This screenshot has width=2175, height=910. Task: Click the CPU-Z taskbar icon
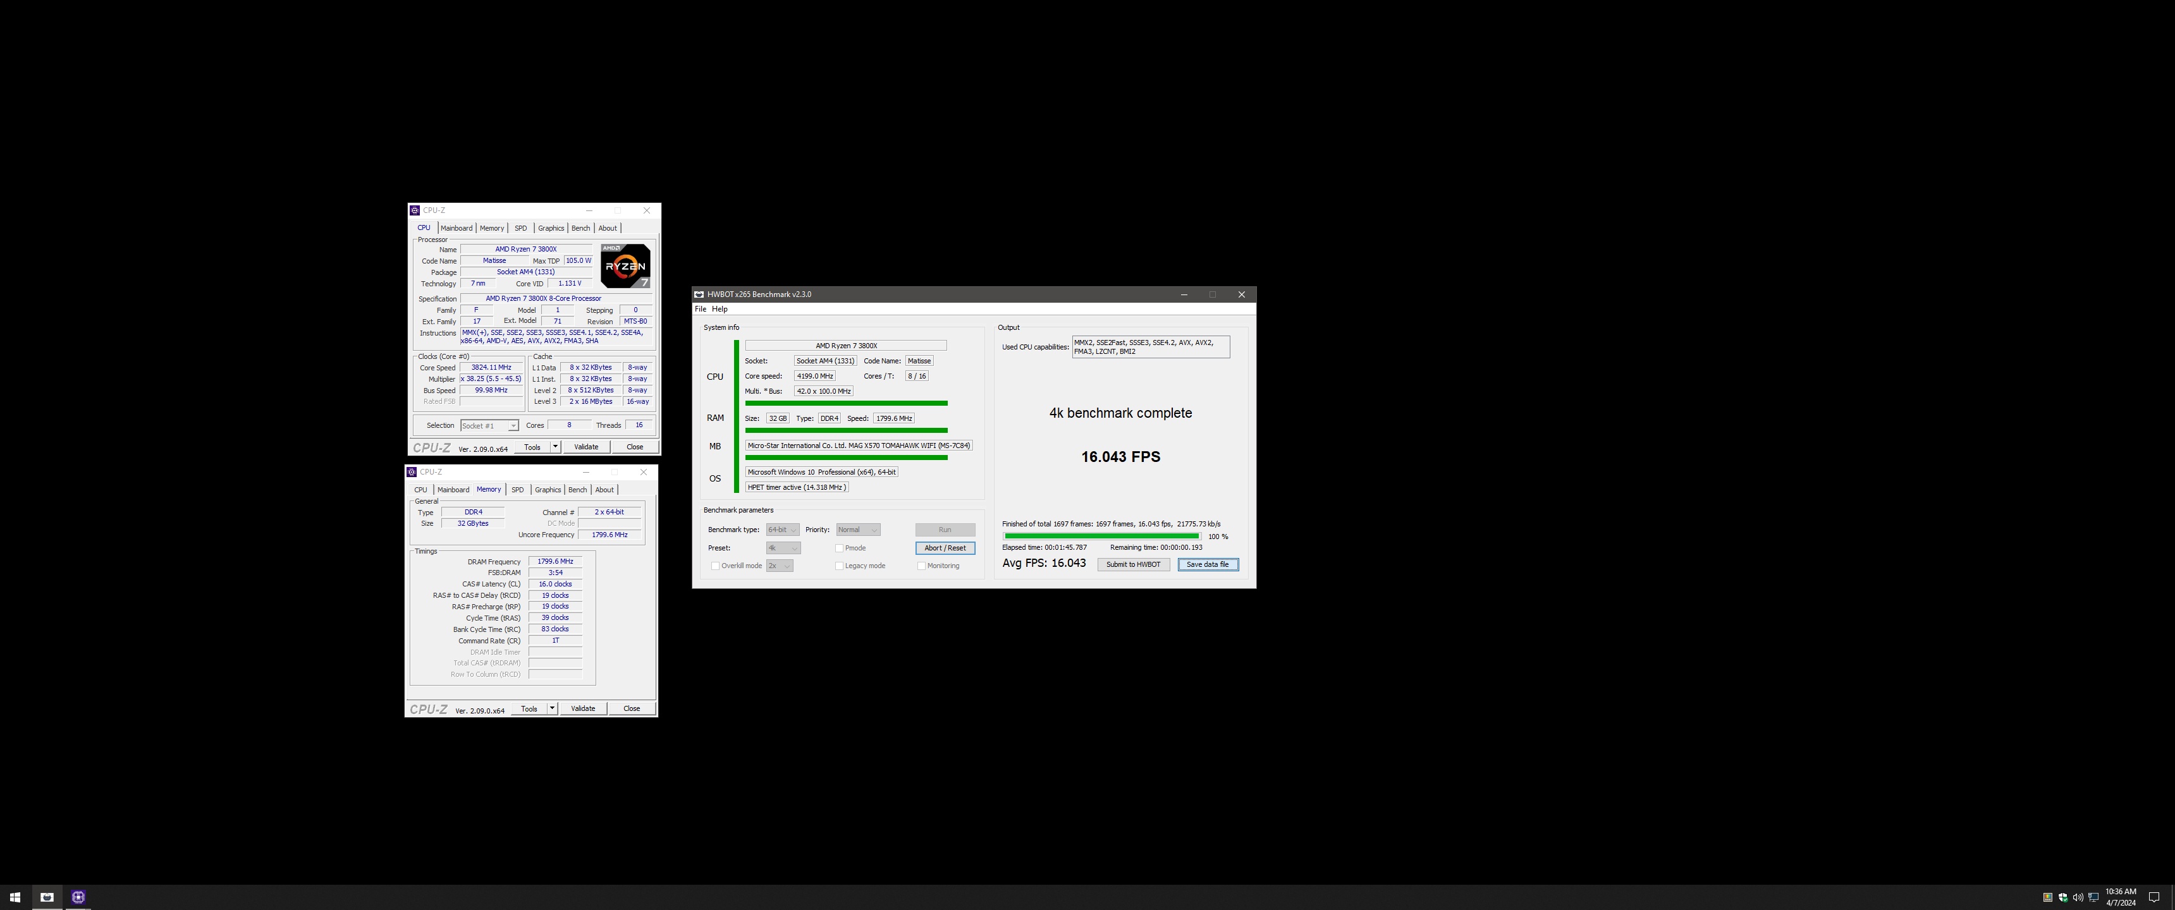[78, 897]
